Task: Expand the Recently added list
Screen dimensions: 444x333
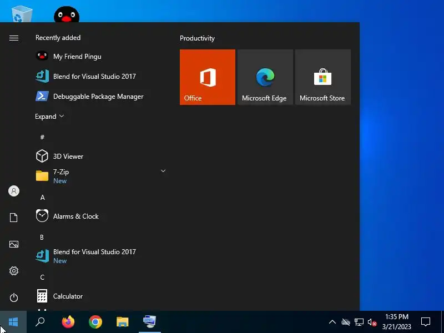Action: pos(49,117)
